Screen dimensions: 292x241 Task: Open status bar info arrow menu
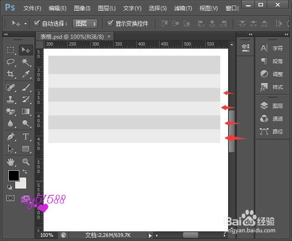[x=150, y=235]
